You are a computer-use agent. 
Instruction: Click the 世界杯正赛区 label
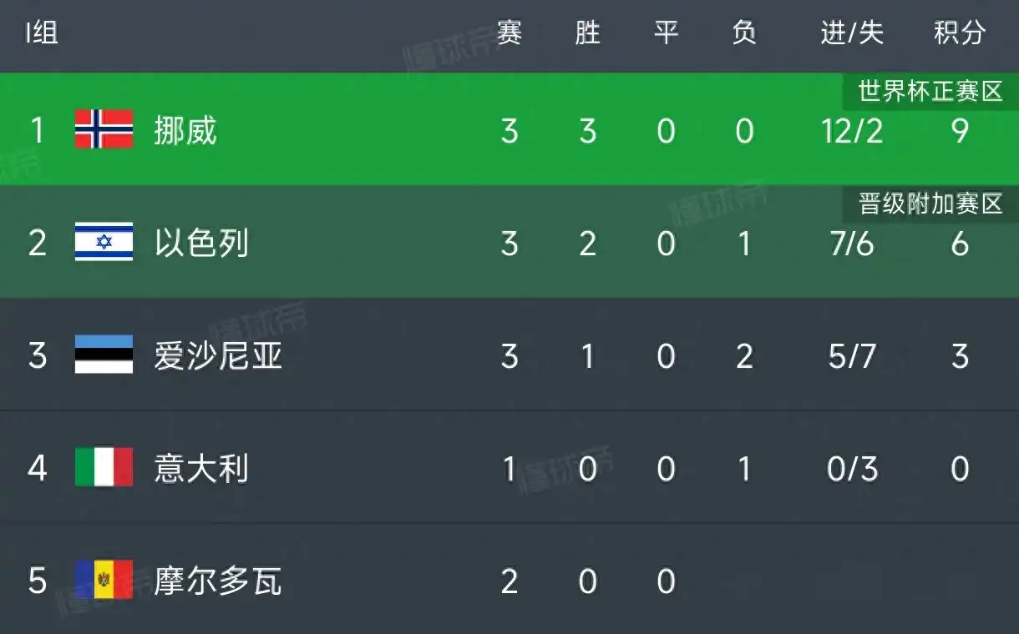930,91
